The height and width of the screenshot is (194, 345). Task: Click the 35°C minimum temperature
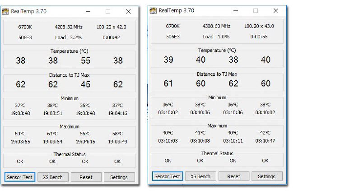pos(85,106)
